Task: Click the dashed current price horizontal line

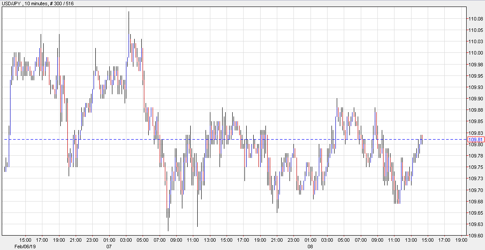Action: click(x=262, y=139)
